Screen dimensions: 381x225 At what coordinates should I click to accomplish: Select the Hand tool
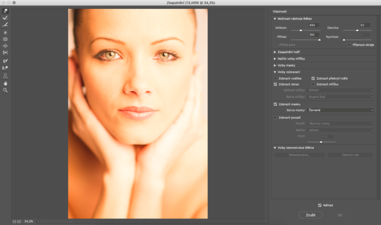(x=5, y=83)
